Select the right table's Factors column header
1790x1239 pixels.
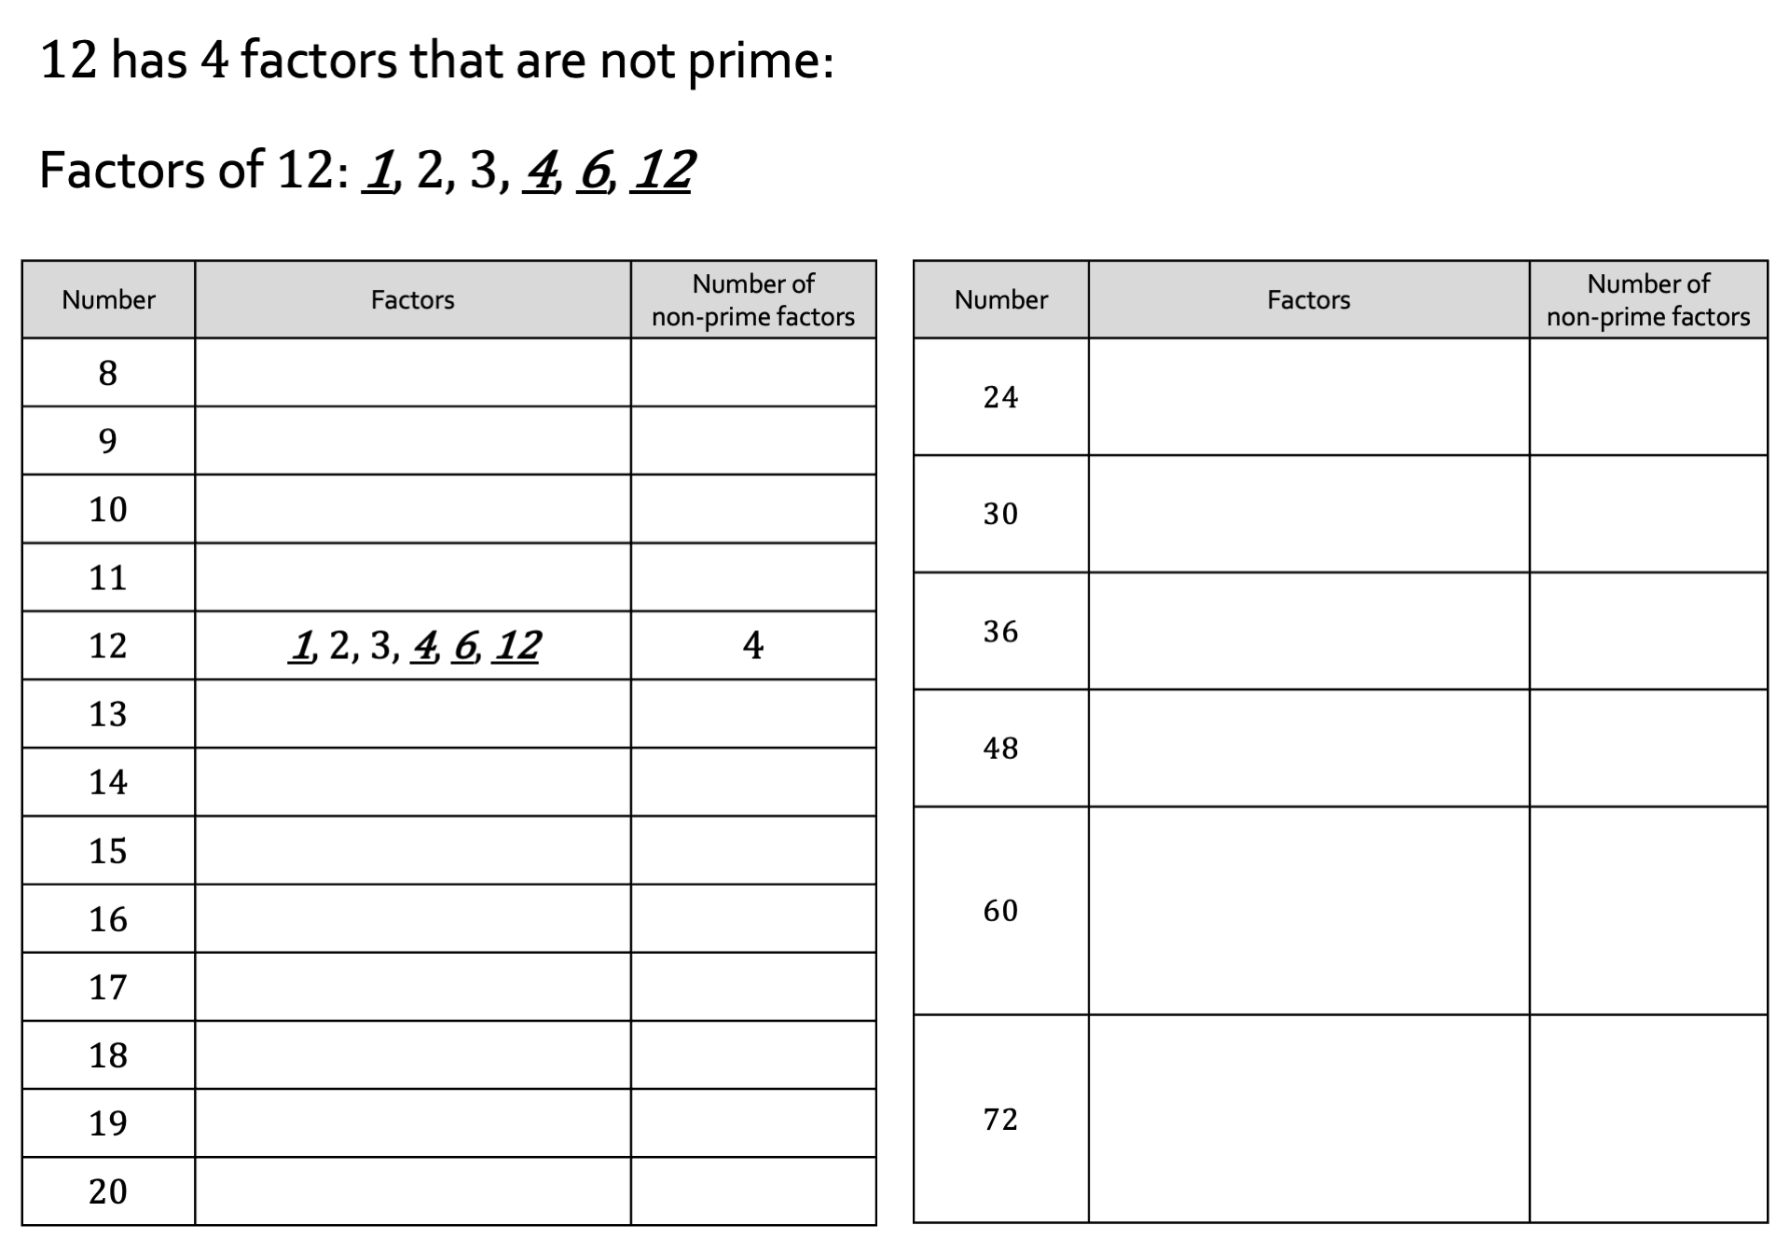(x=1309, y=299)
